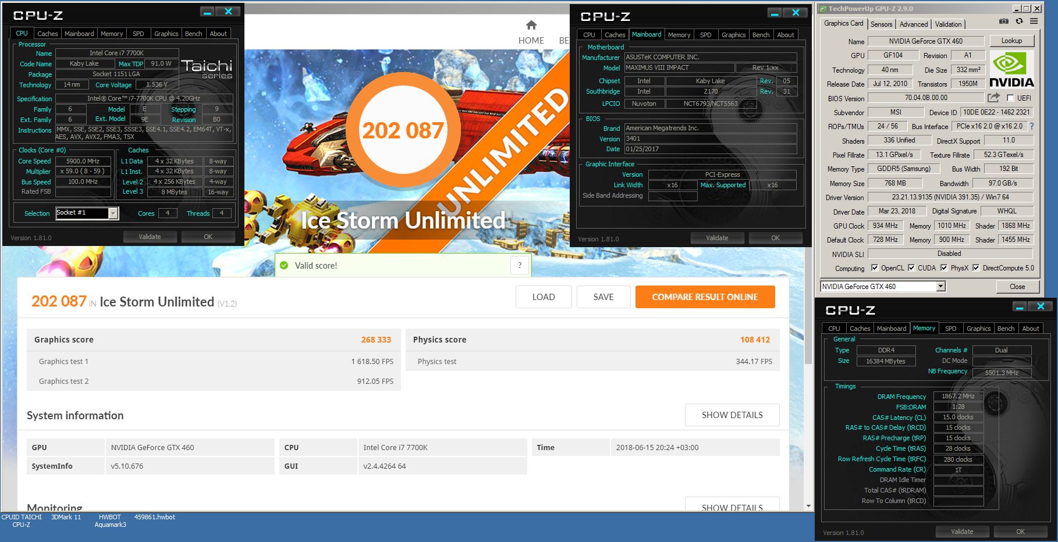
Task: Click the Valid score help question mark
Action: (x=520, y=265)
